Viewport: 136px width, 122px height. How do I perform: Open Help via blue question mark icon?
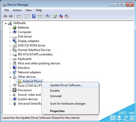pos(34,16)
